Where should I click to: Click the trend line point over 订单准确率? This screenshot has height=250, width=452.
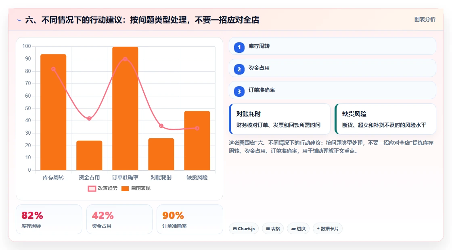(x=125, y=59)
